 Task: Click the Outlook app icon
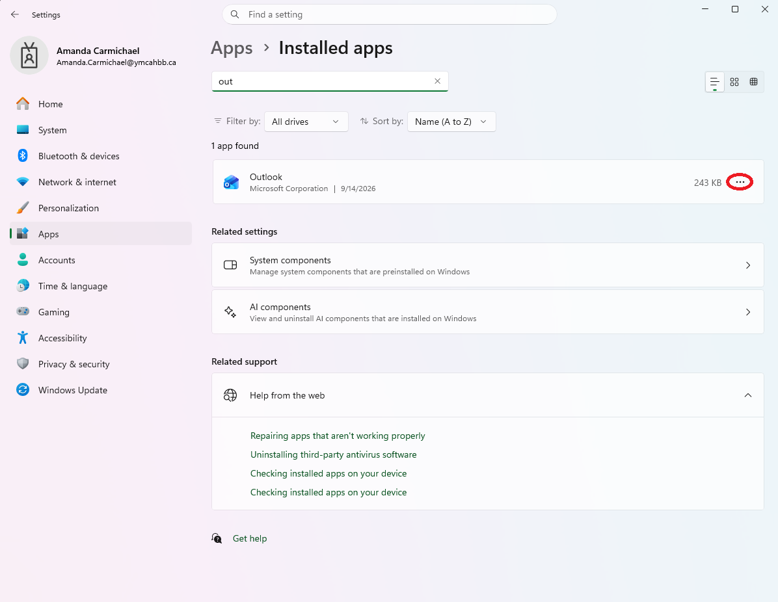231,183
